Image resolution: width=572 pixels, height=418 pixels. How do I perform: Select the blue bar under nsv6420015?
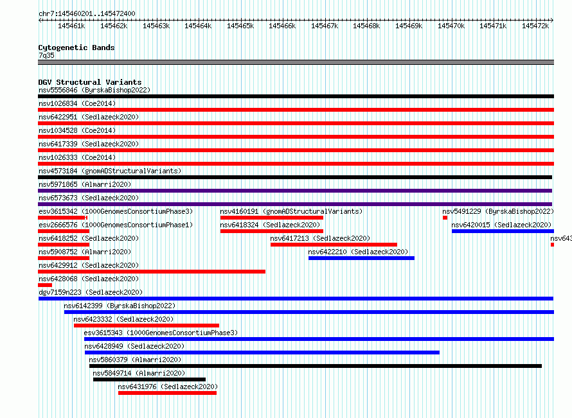coord(503,231)
